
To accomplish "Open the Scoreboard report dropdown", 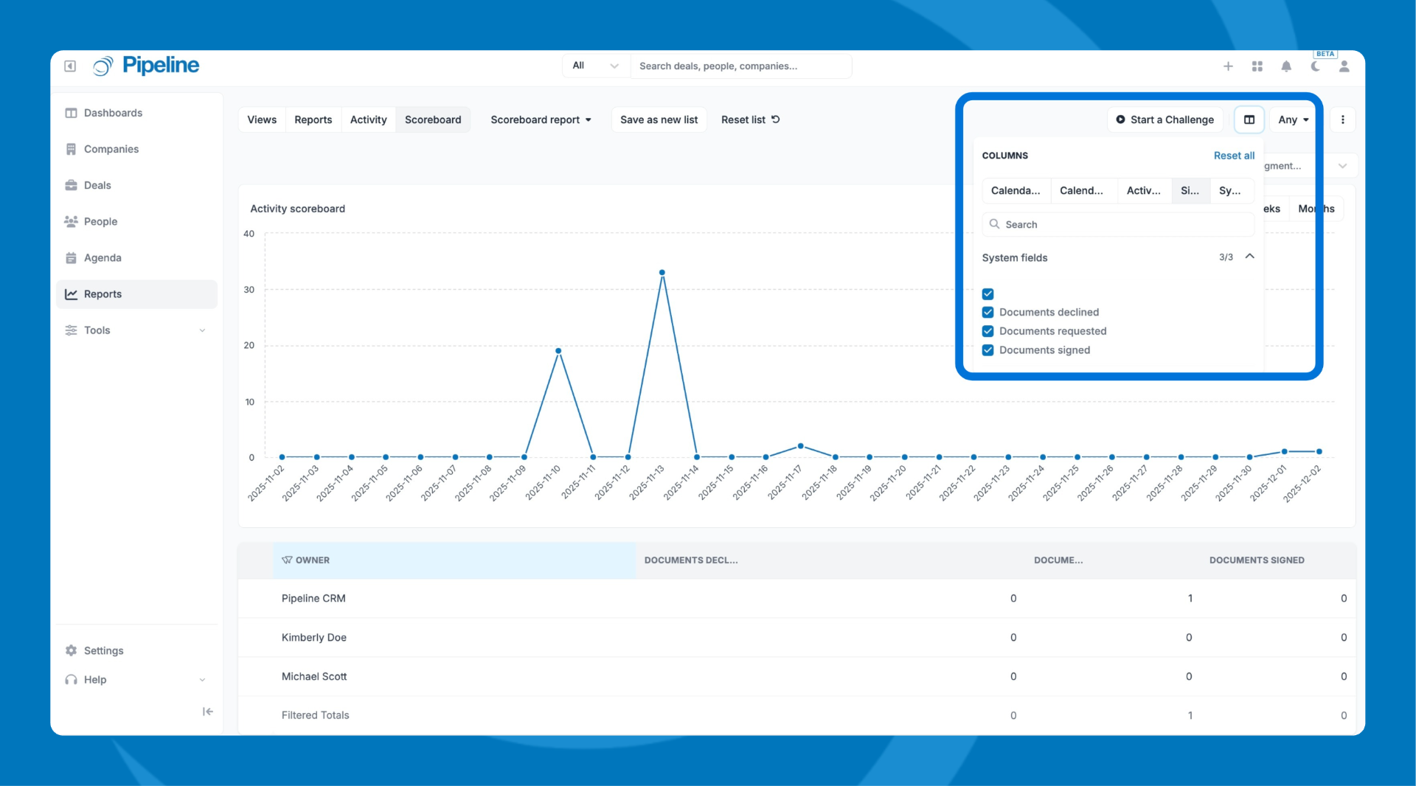I will (541, 119).
